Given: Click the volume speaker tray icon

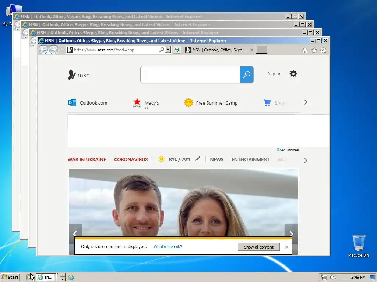Looking at the screenshot, I should click(333, 278).
